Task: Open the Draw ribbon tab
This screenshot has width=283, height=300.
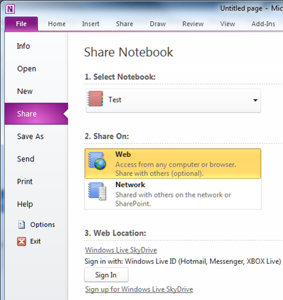Action: (x=158, y=24)
